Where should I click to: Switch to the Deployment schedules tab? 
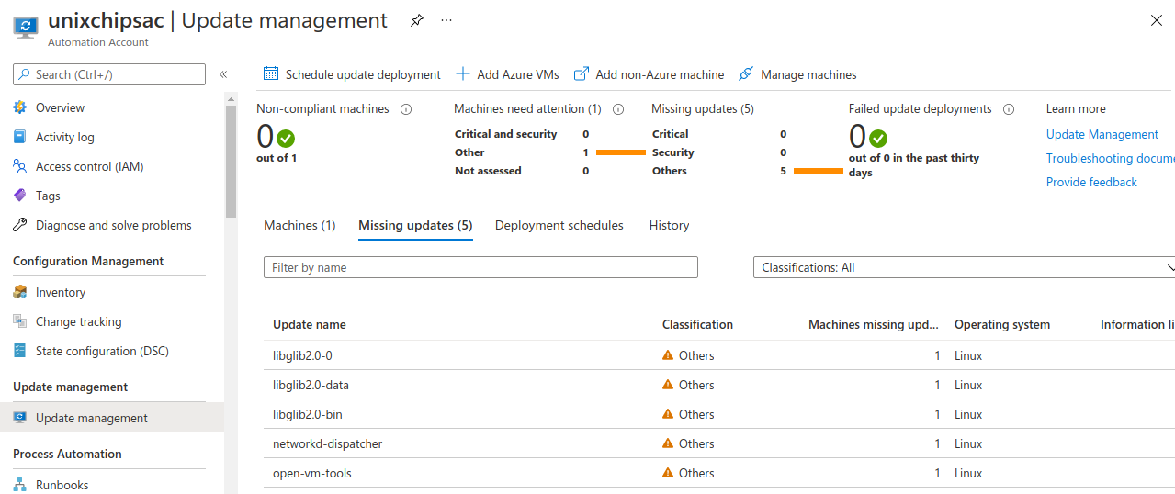pyautogui.click(x=559, y=225)
